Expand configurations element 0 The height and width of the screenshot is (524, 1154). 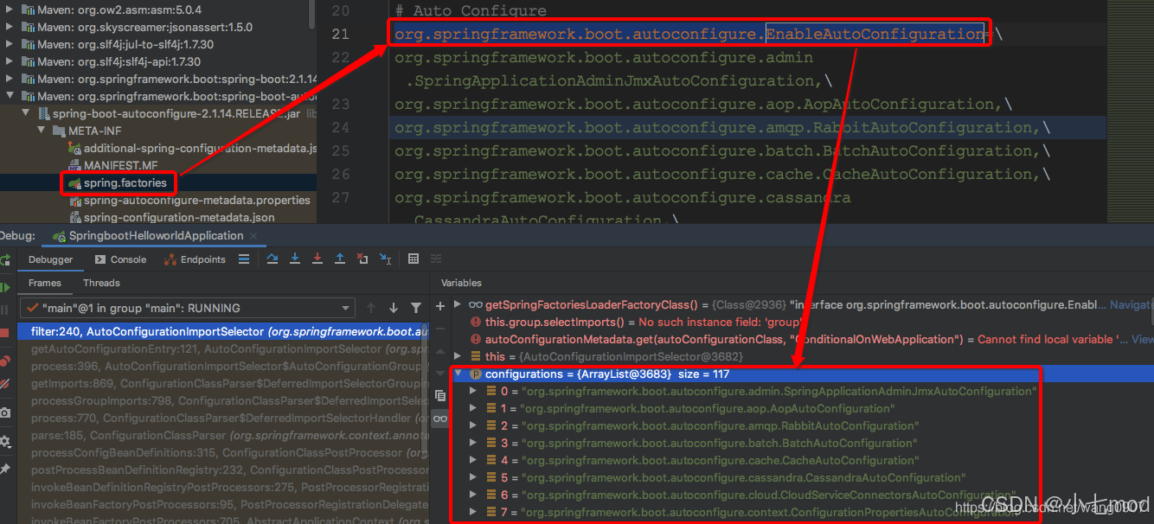pos(472,391)
